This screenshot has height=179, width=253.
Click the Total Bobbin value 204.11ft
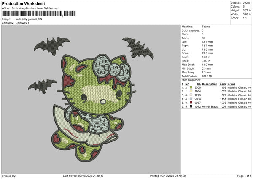click(x=207, y=76)
